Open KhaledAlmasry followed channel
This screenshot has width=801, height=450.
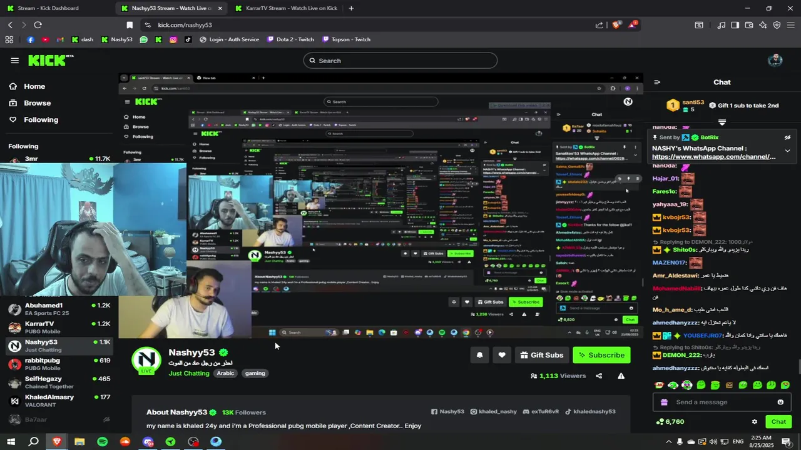[59, 400]
